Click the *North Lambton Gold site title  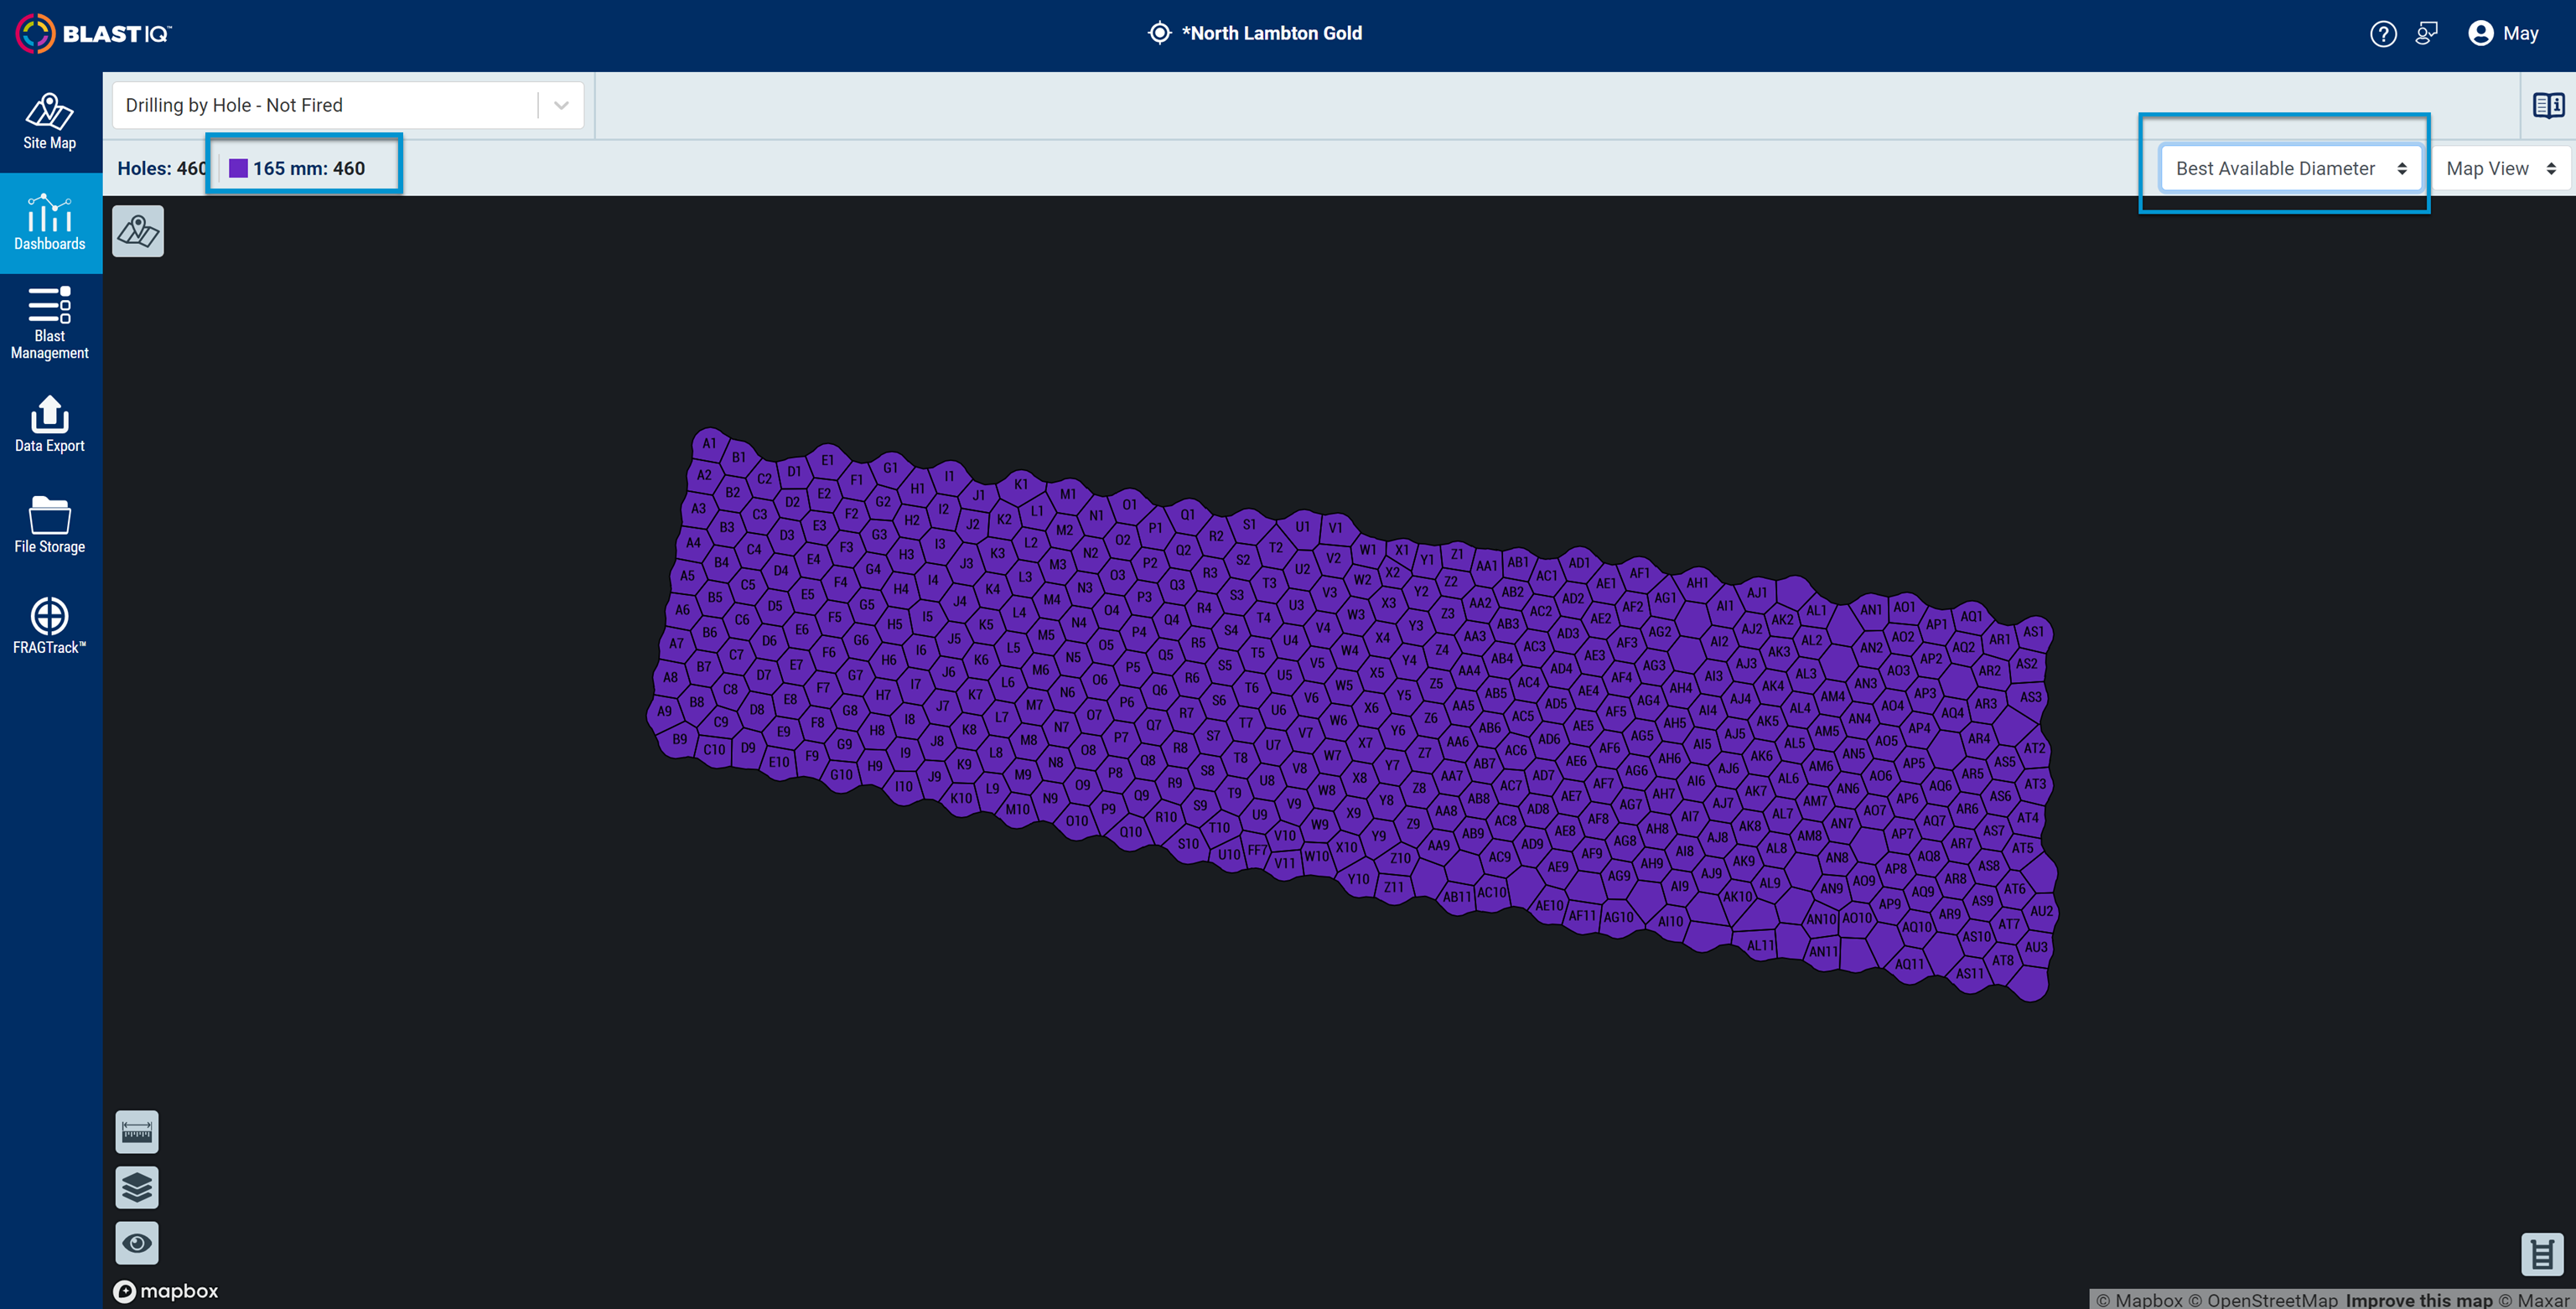coord(1271,33)
